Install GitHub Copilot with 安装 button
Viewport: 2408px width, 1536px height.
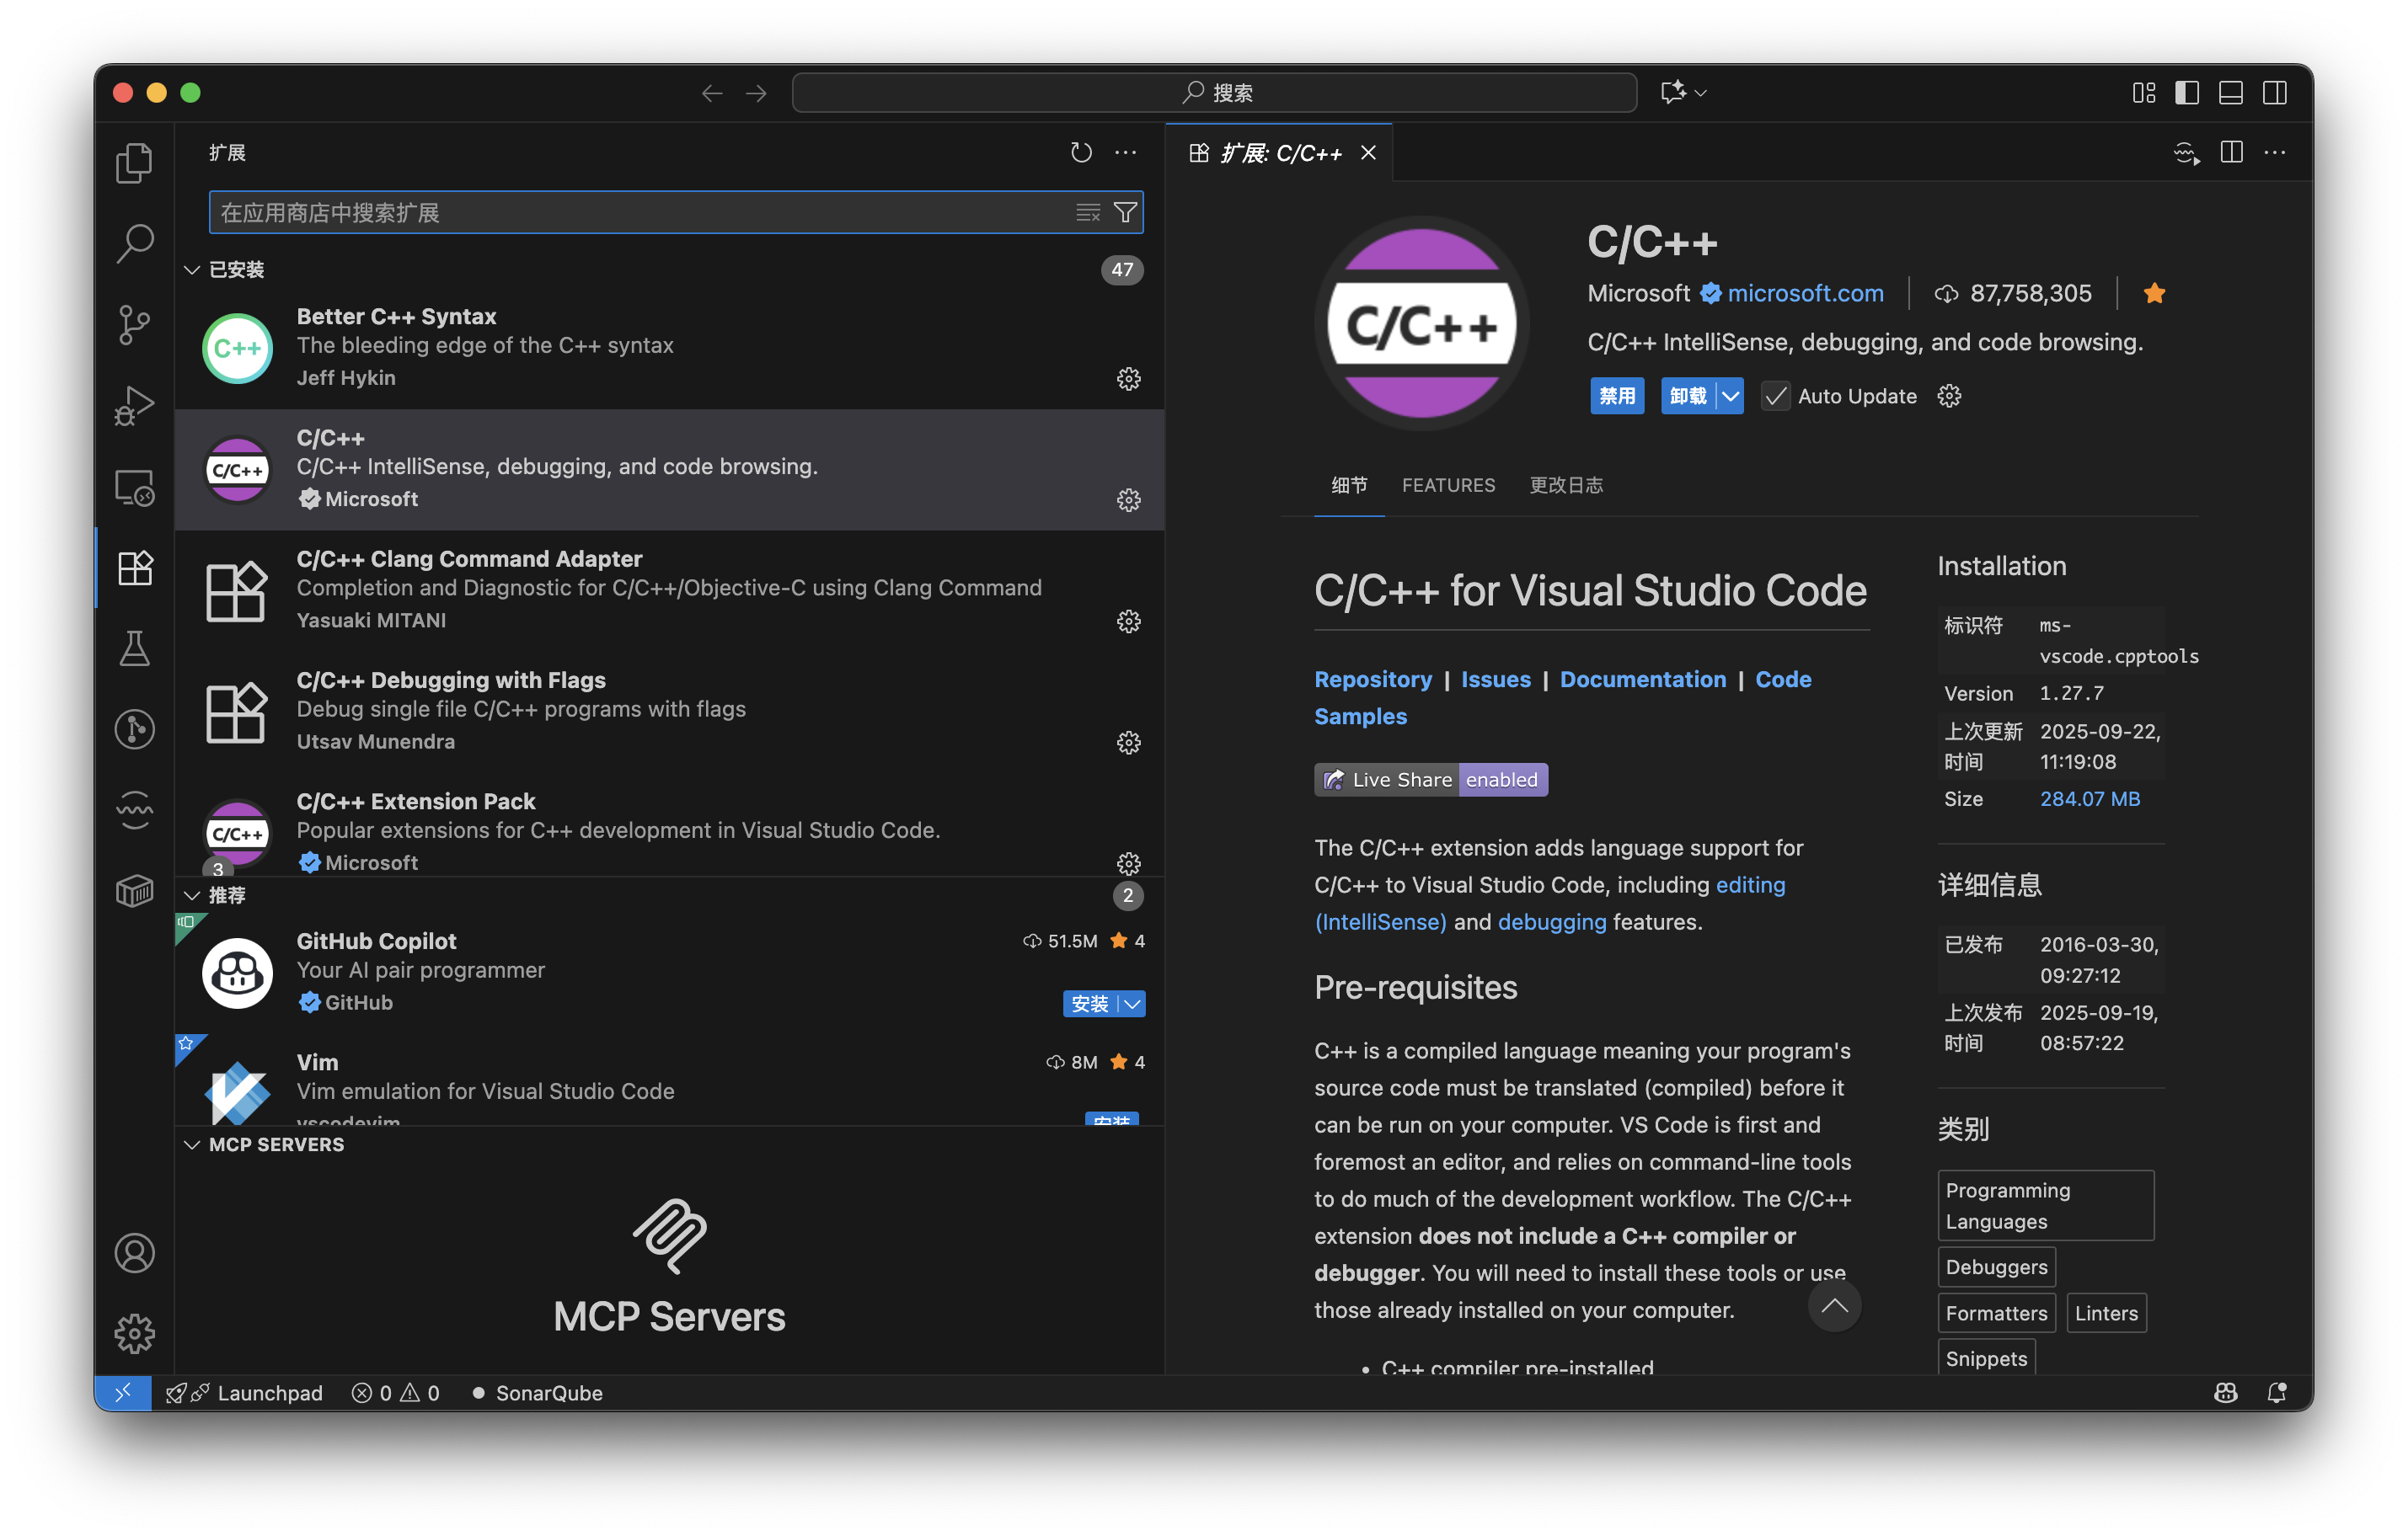(1090, 1003)
